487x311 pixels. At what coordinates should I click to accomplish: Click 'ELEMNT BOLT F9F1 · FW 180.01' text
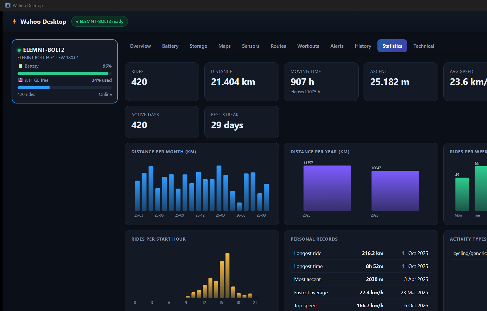click(x=48, y=58)
